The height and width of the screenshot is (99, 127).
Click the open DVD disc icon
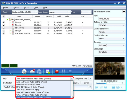24,72
